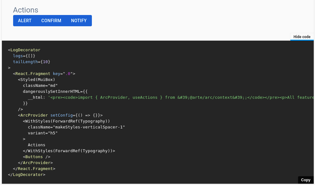
Task: Hide the code panel with Hide code
Action: pos(302,37)
